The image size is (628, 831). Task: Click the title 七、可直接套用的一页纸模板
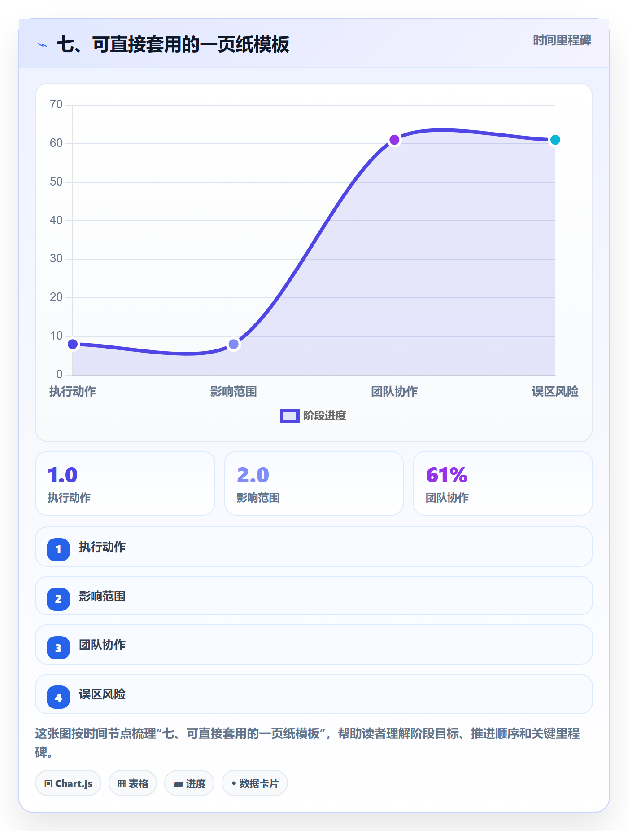(x=173, y=44)
